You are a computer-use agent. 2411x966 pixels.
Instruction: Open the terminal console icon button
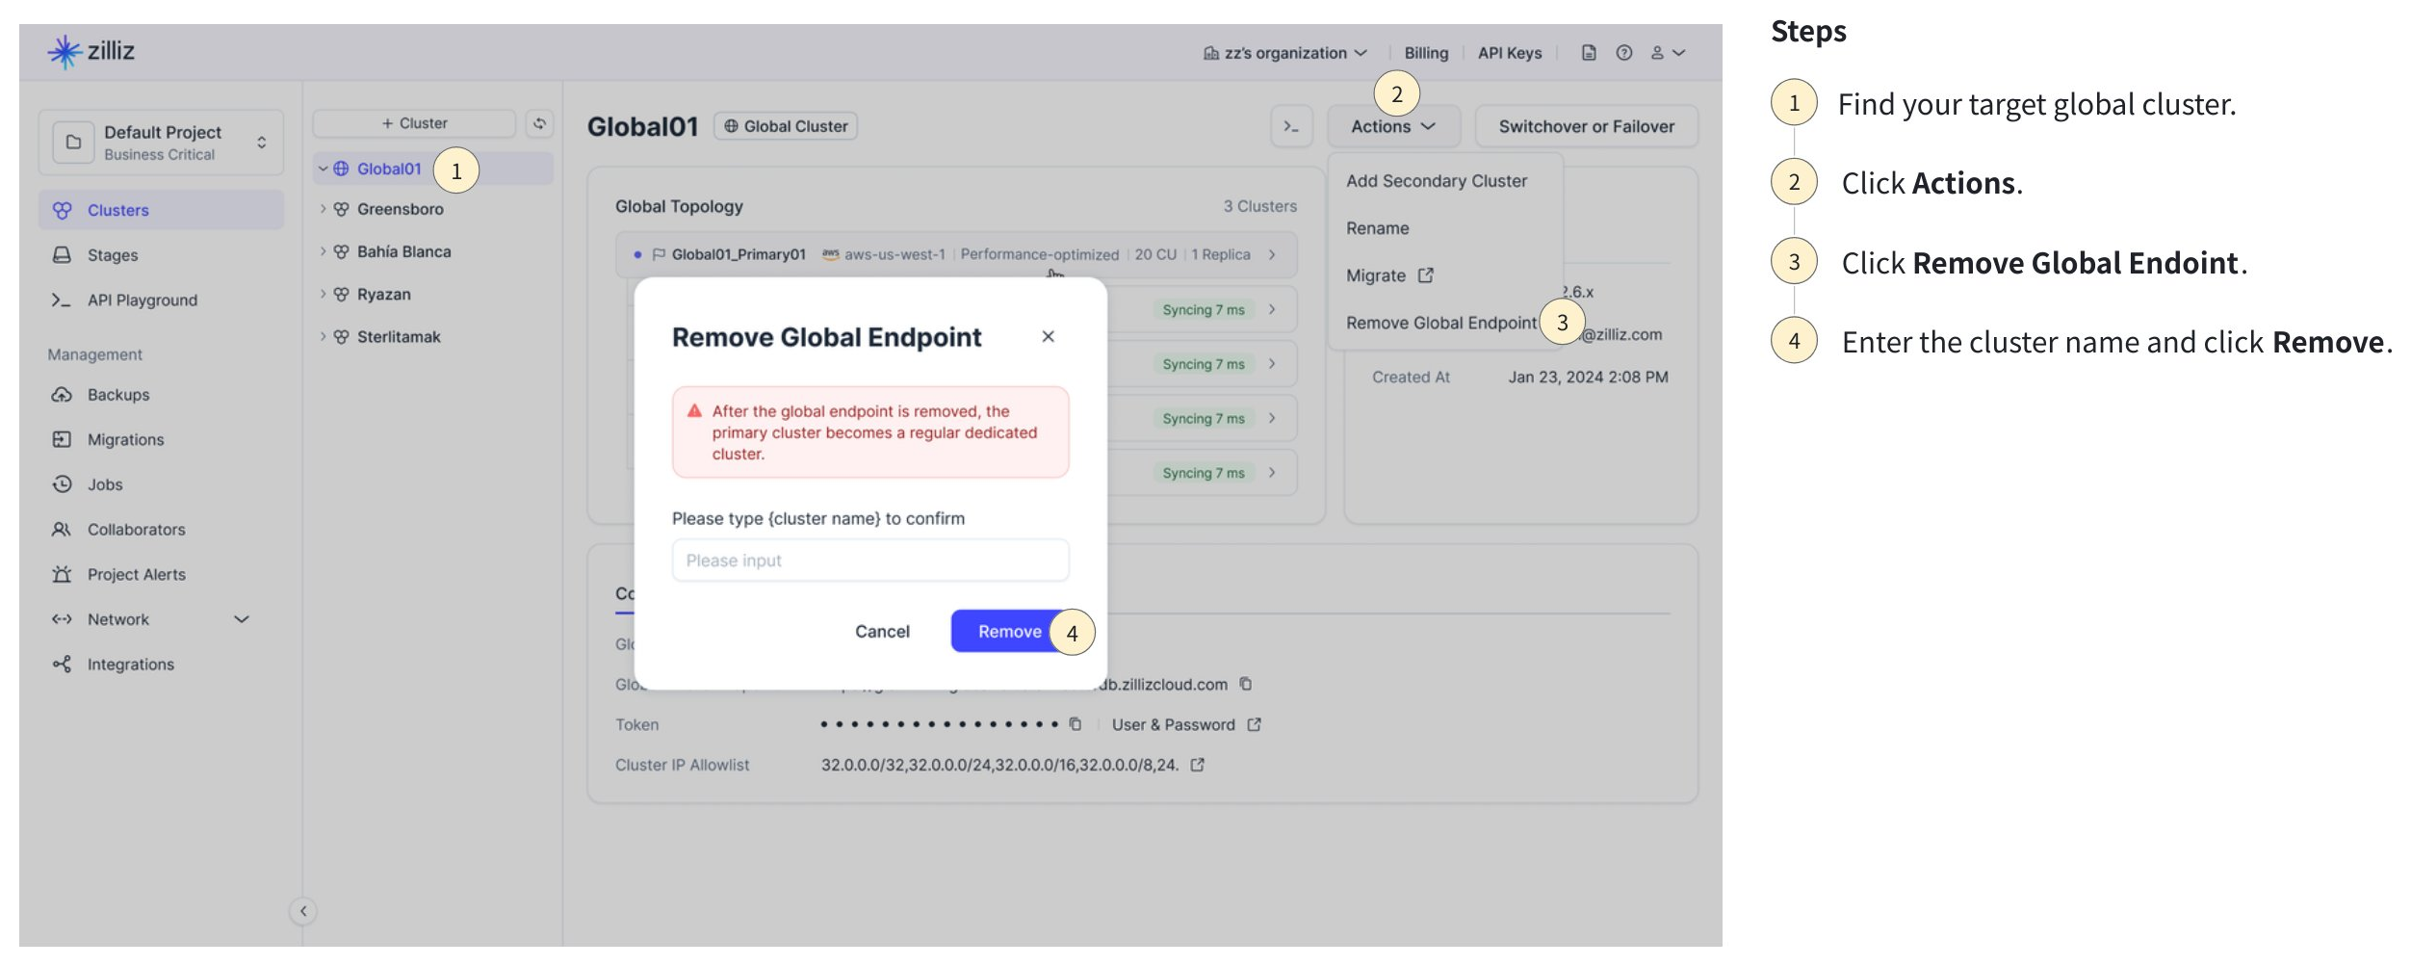(x=1291, y=126)
